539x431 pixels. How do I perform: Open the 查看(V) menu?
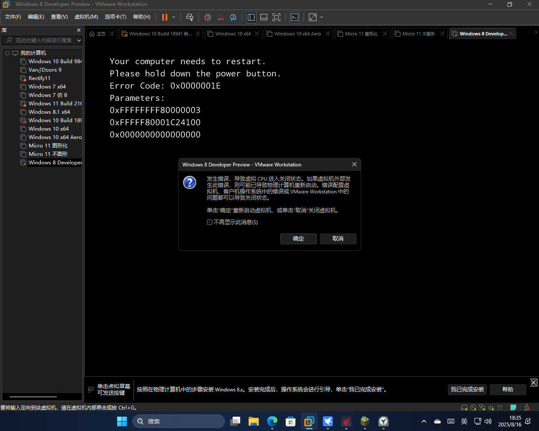[x=59, y=17]
